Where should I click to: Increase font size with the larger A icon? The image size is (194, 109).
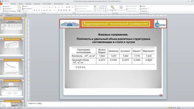click(x=50, y=7)
